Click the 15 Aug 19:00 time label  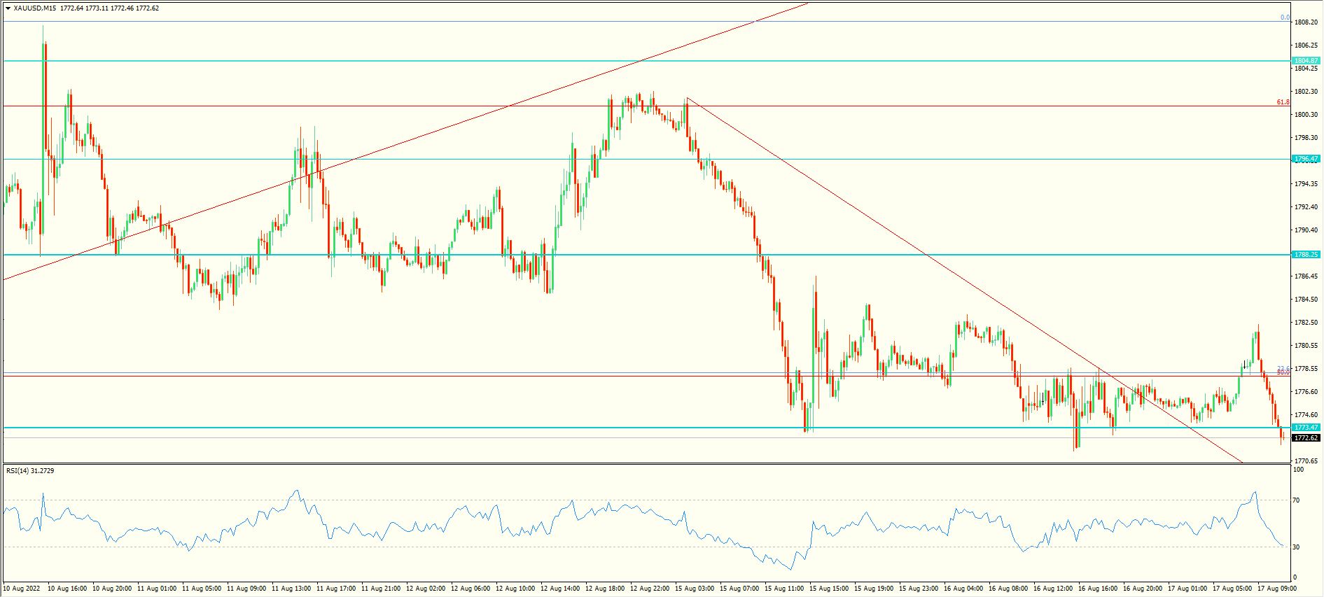(874, 589)
